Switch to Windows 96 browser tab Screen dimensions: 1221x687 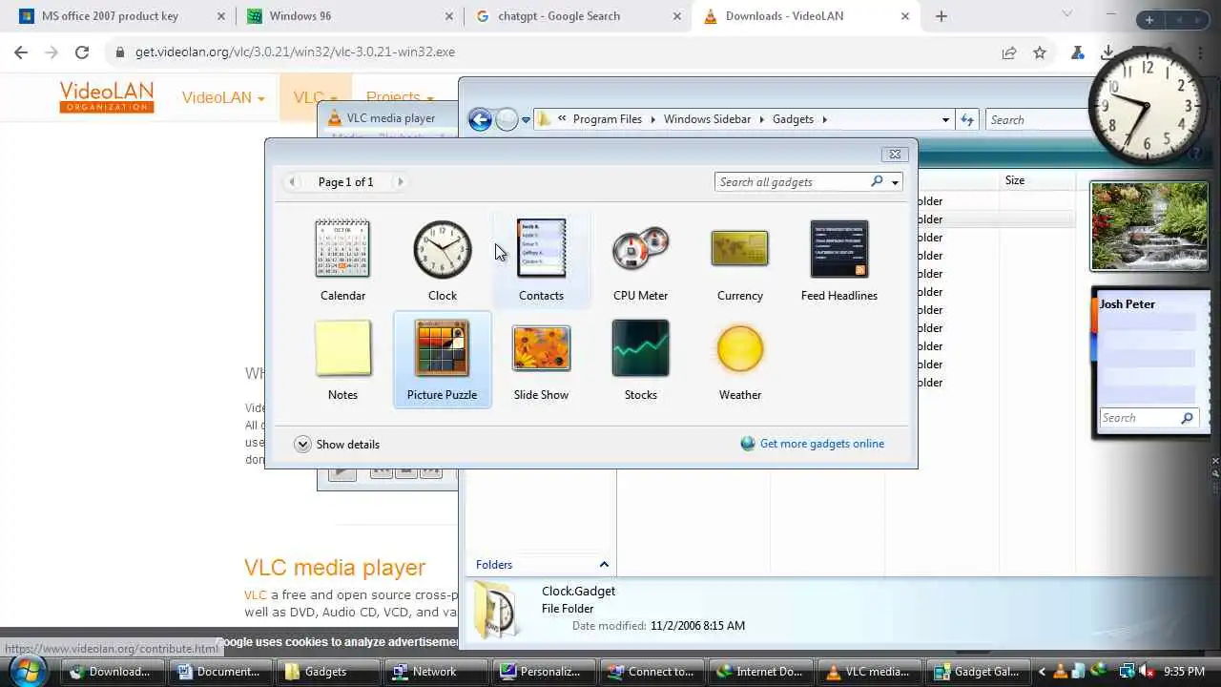[348, 16]
